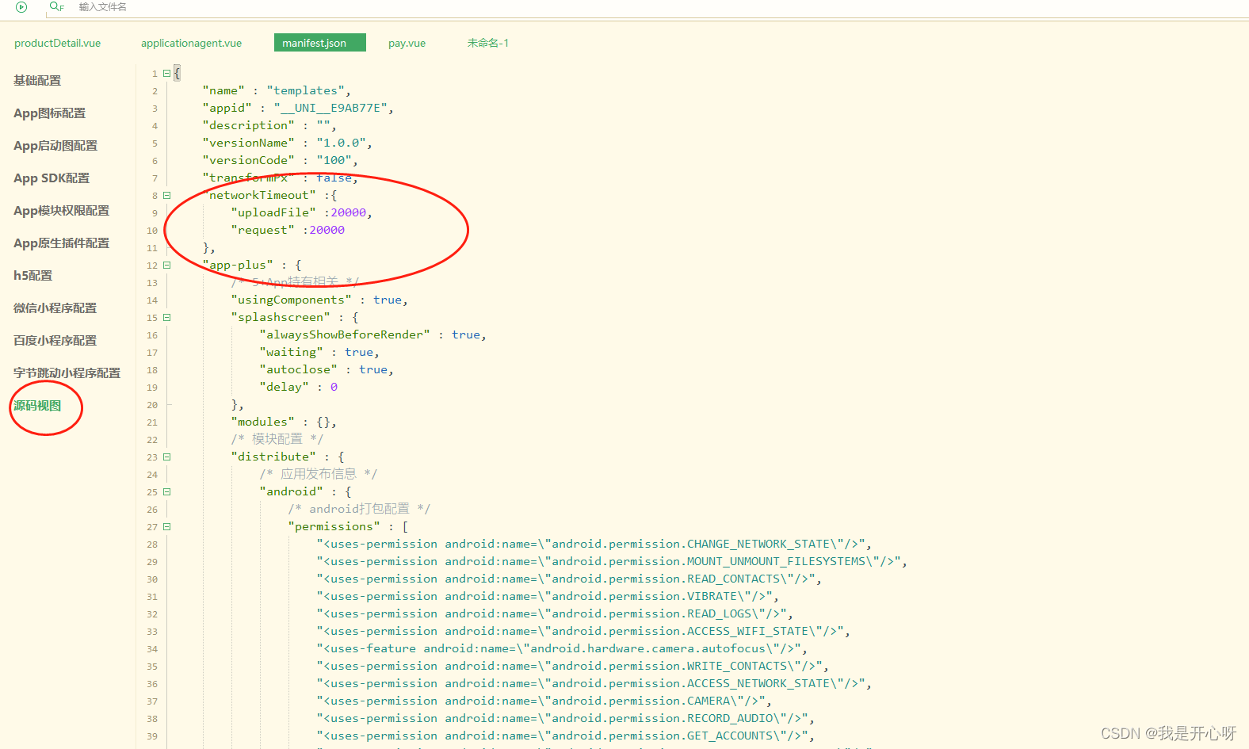Image resolution: width=1249 pixels, height=749 pixels.
Task: Collapse app-plus fold on line 12
Action: coord(166,265)
